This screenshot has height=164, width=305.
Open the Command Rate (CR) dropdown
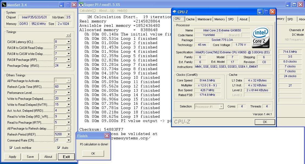69,140
